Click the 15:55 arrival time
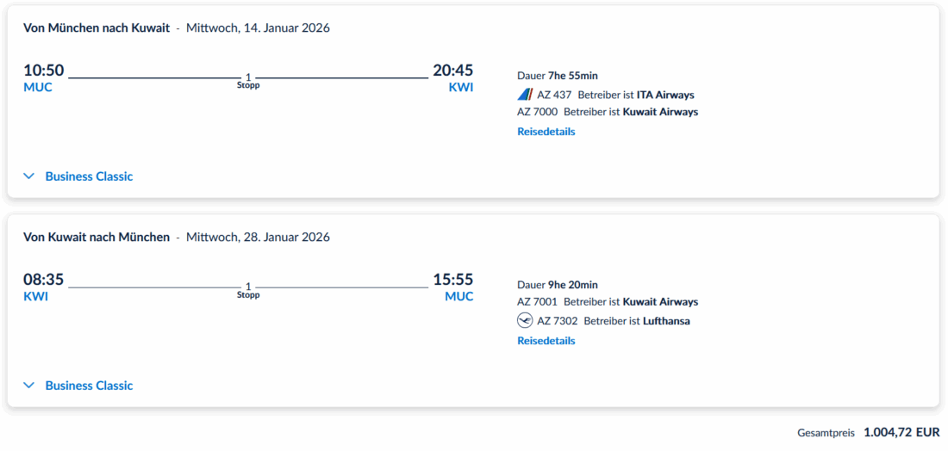Viewport: 948px width, 451px height. pyautogui.click(x=452, y=280)
